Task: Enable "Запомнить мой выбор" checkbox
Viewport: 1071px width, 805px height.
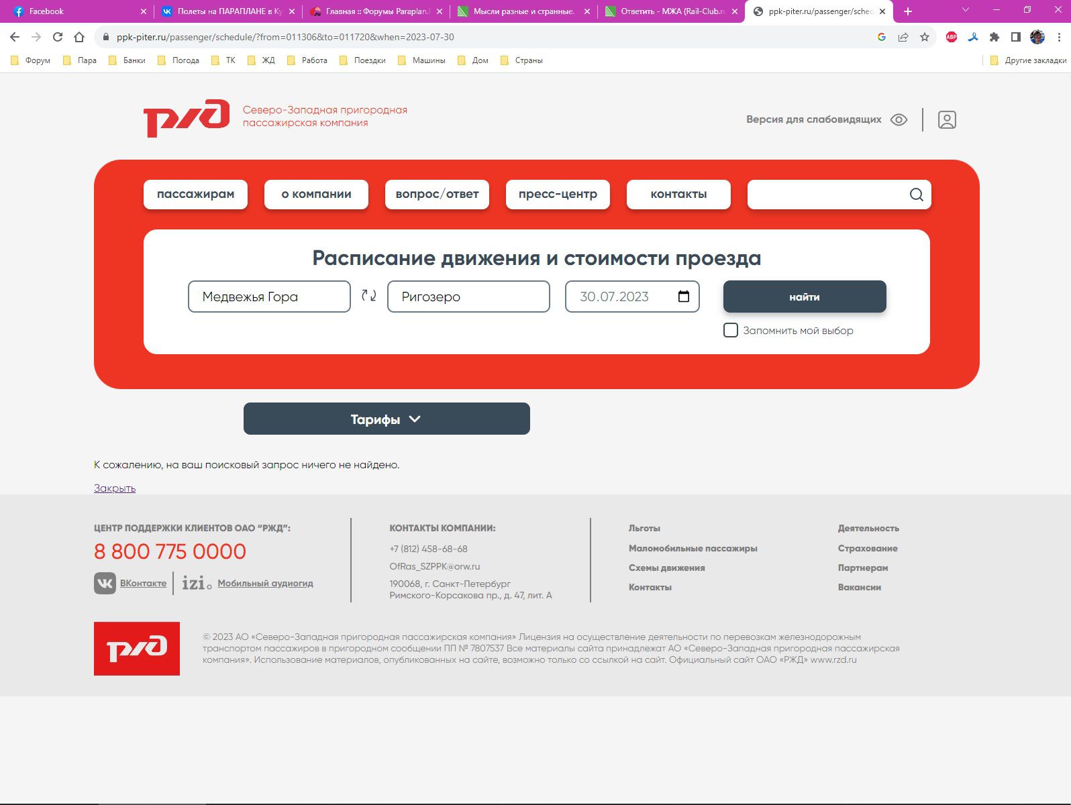Action: [731, 330]
